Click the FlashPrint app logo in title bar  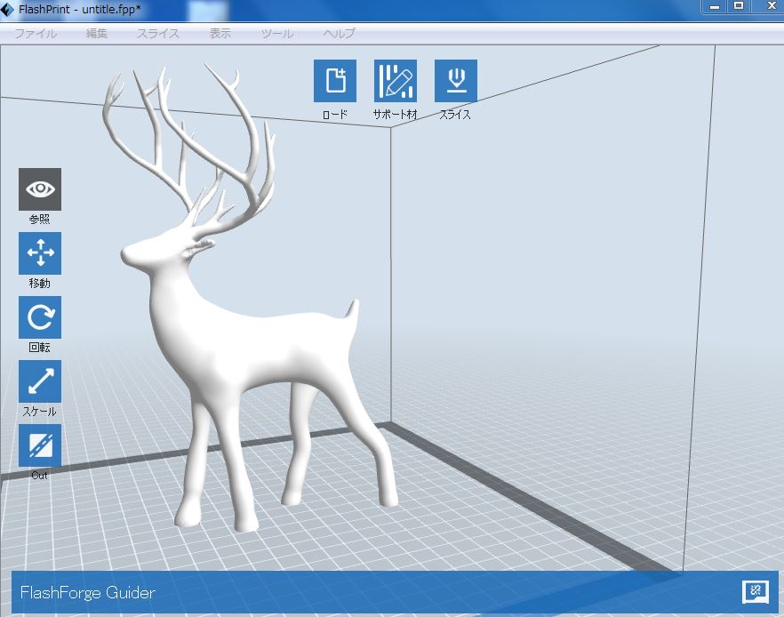(7, 9)
